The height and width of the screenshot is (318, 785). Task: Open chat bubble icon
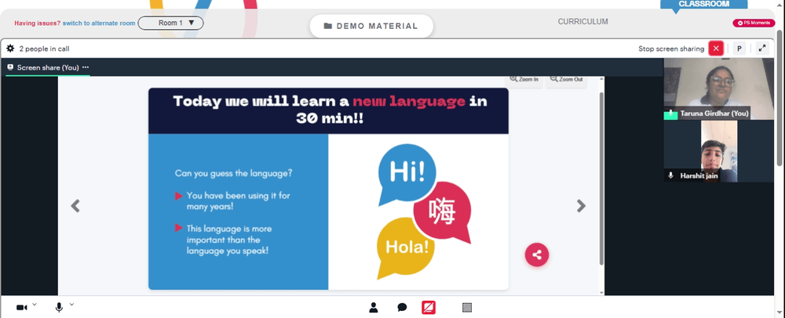coord(402,308)
